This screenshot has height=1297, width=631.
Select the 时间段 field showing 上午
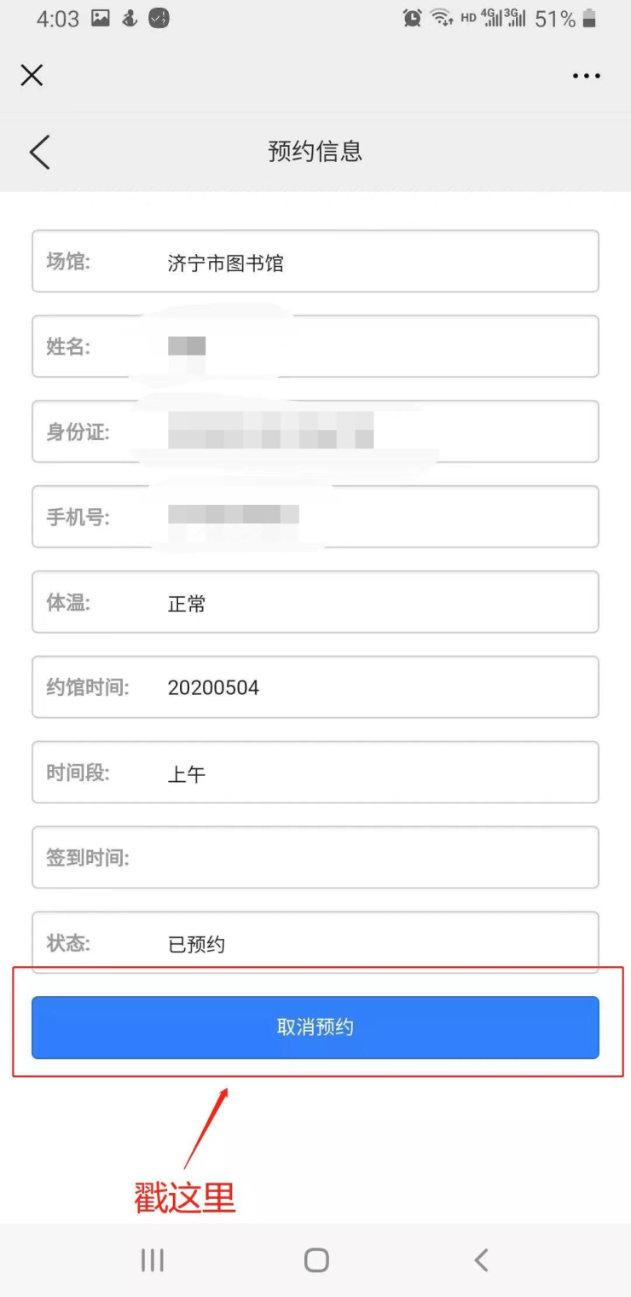pos(315,773)
